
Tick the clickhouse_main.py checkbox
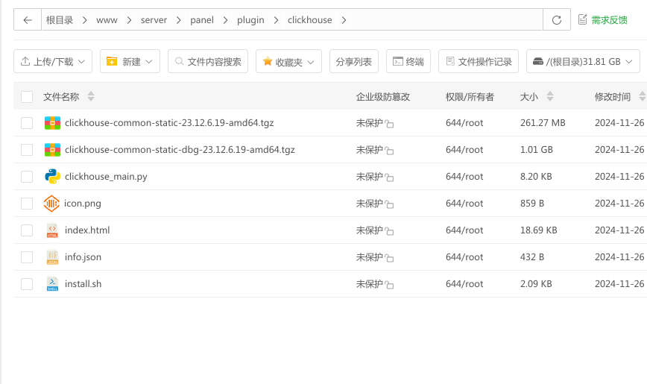tap(27, 177)
